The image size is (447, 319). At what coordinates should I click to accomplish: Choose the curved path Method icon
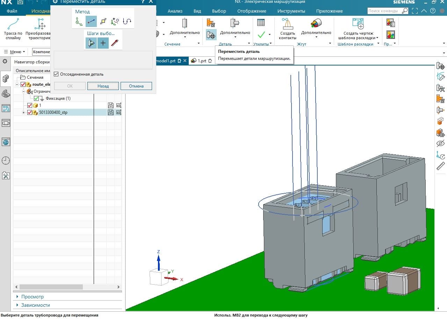(127, 22)
